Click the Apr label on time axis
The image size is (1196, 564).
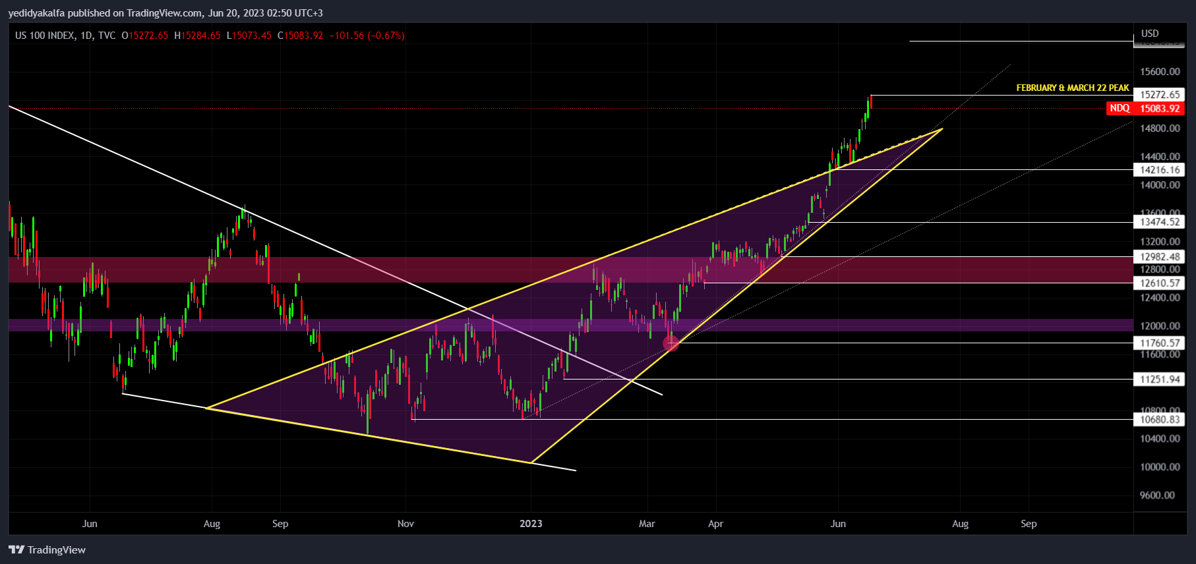[x=715, y=524]
